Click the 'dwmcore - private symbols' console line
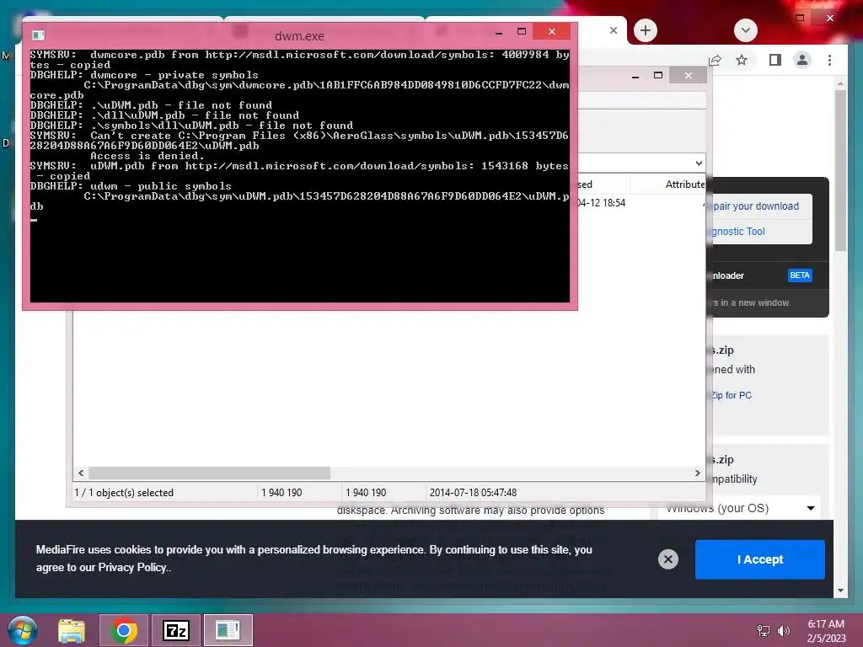This screenshot has width=863, height=647. 174,75
